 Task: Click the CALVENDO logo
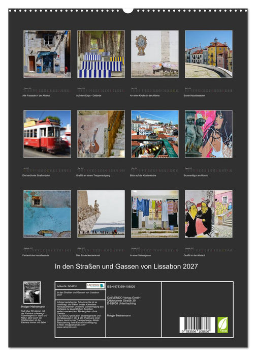point(95,286)
